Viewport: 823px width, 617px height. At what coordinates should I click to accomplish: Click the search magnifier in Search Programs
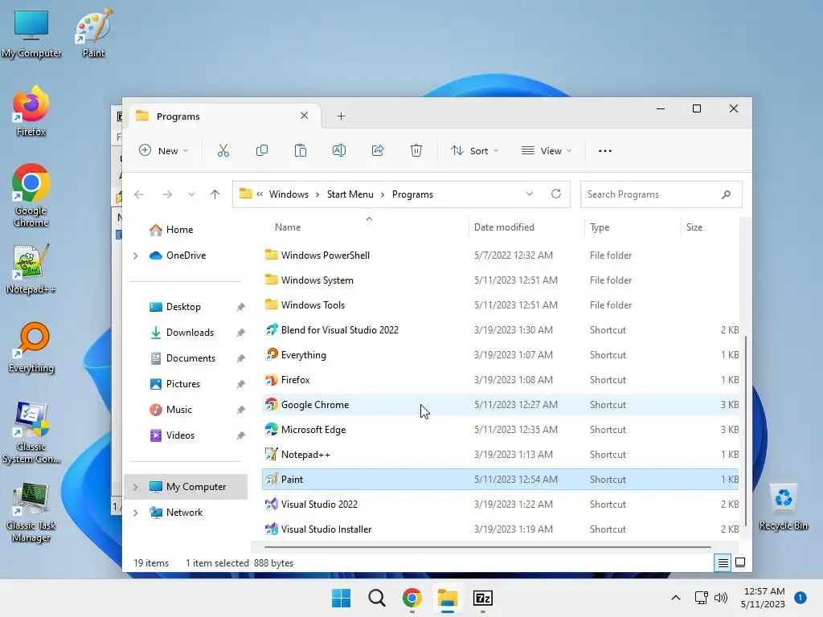[x=726, y=194]
